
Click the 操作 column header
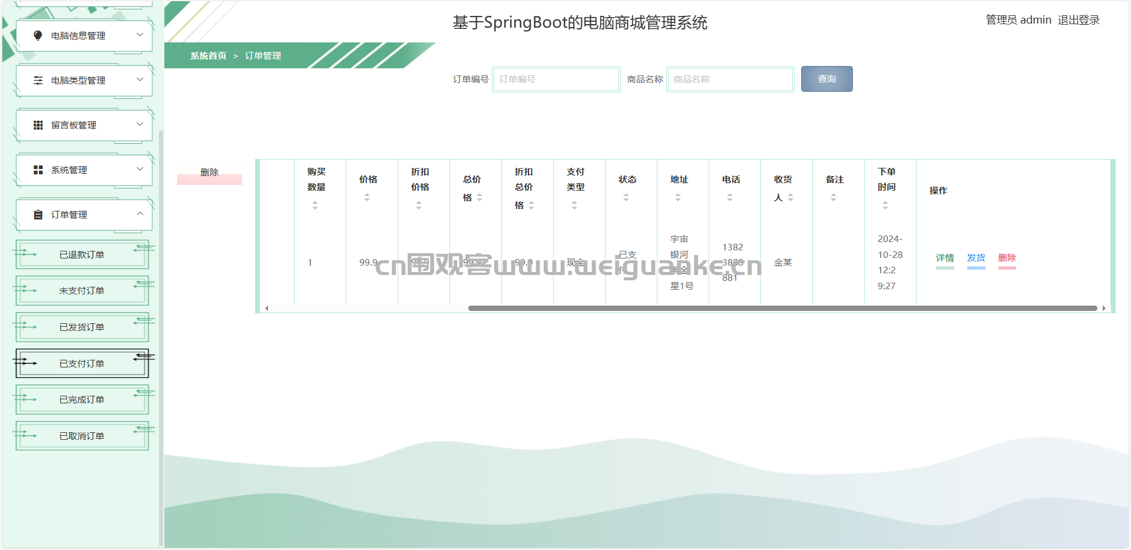[938, 191]
